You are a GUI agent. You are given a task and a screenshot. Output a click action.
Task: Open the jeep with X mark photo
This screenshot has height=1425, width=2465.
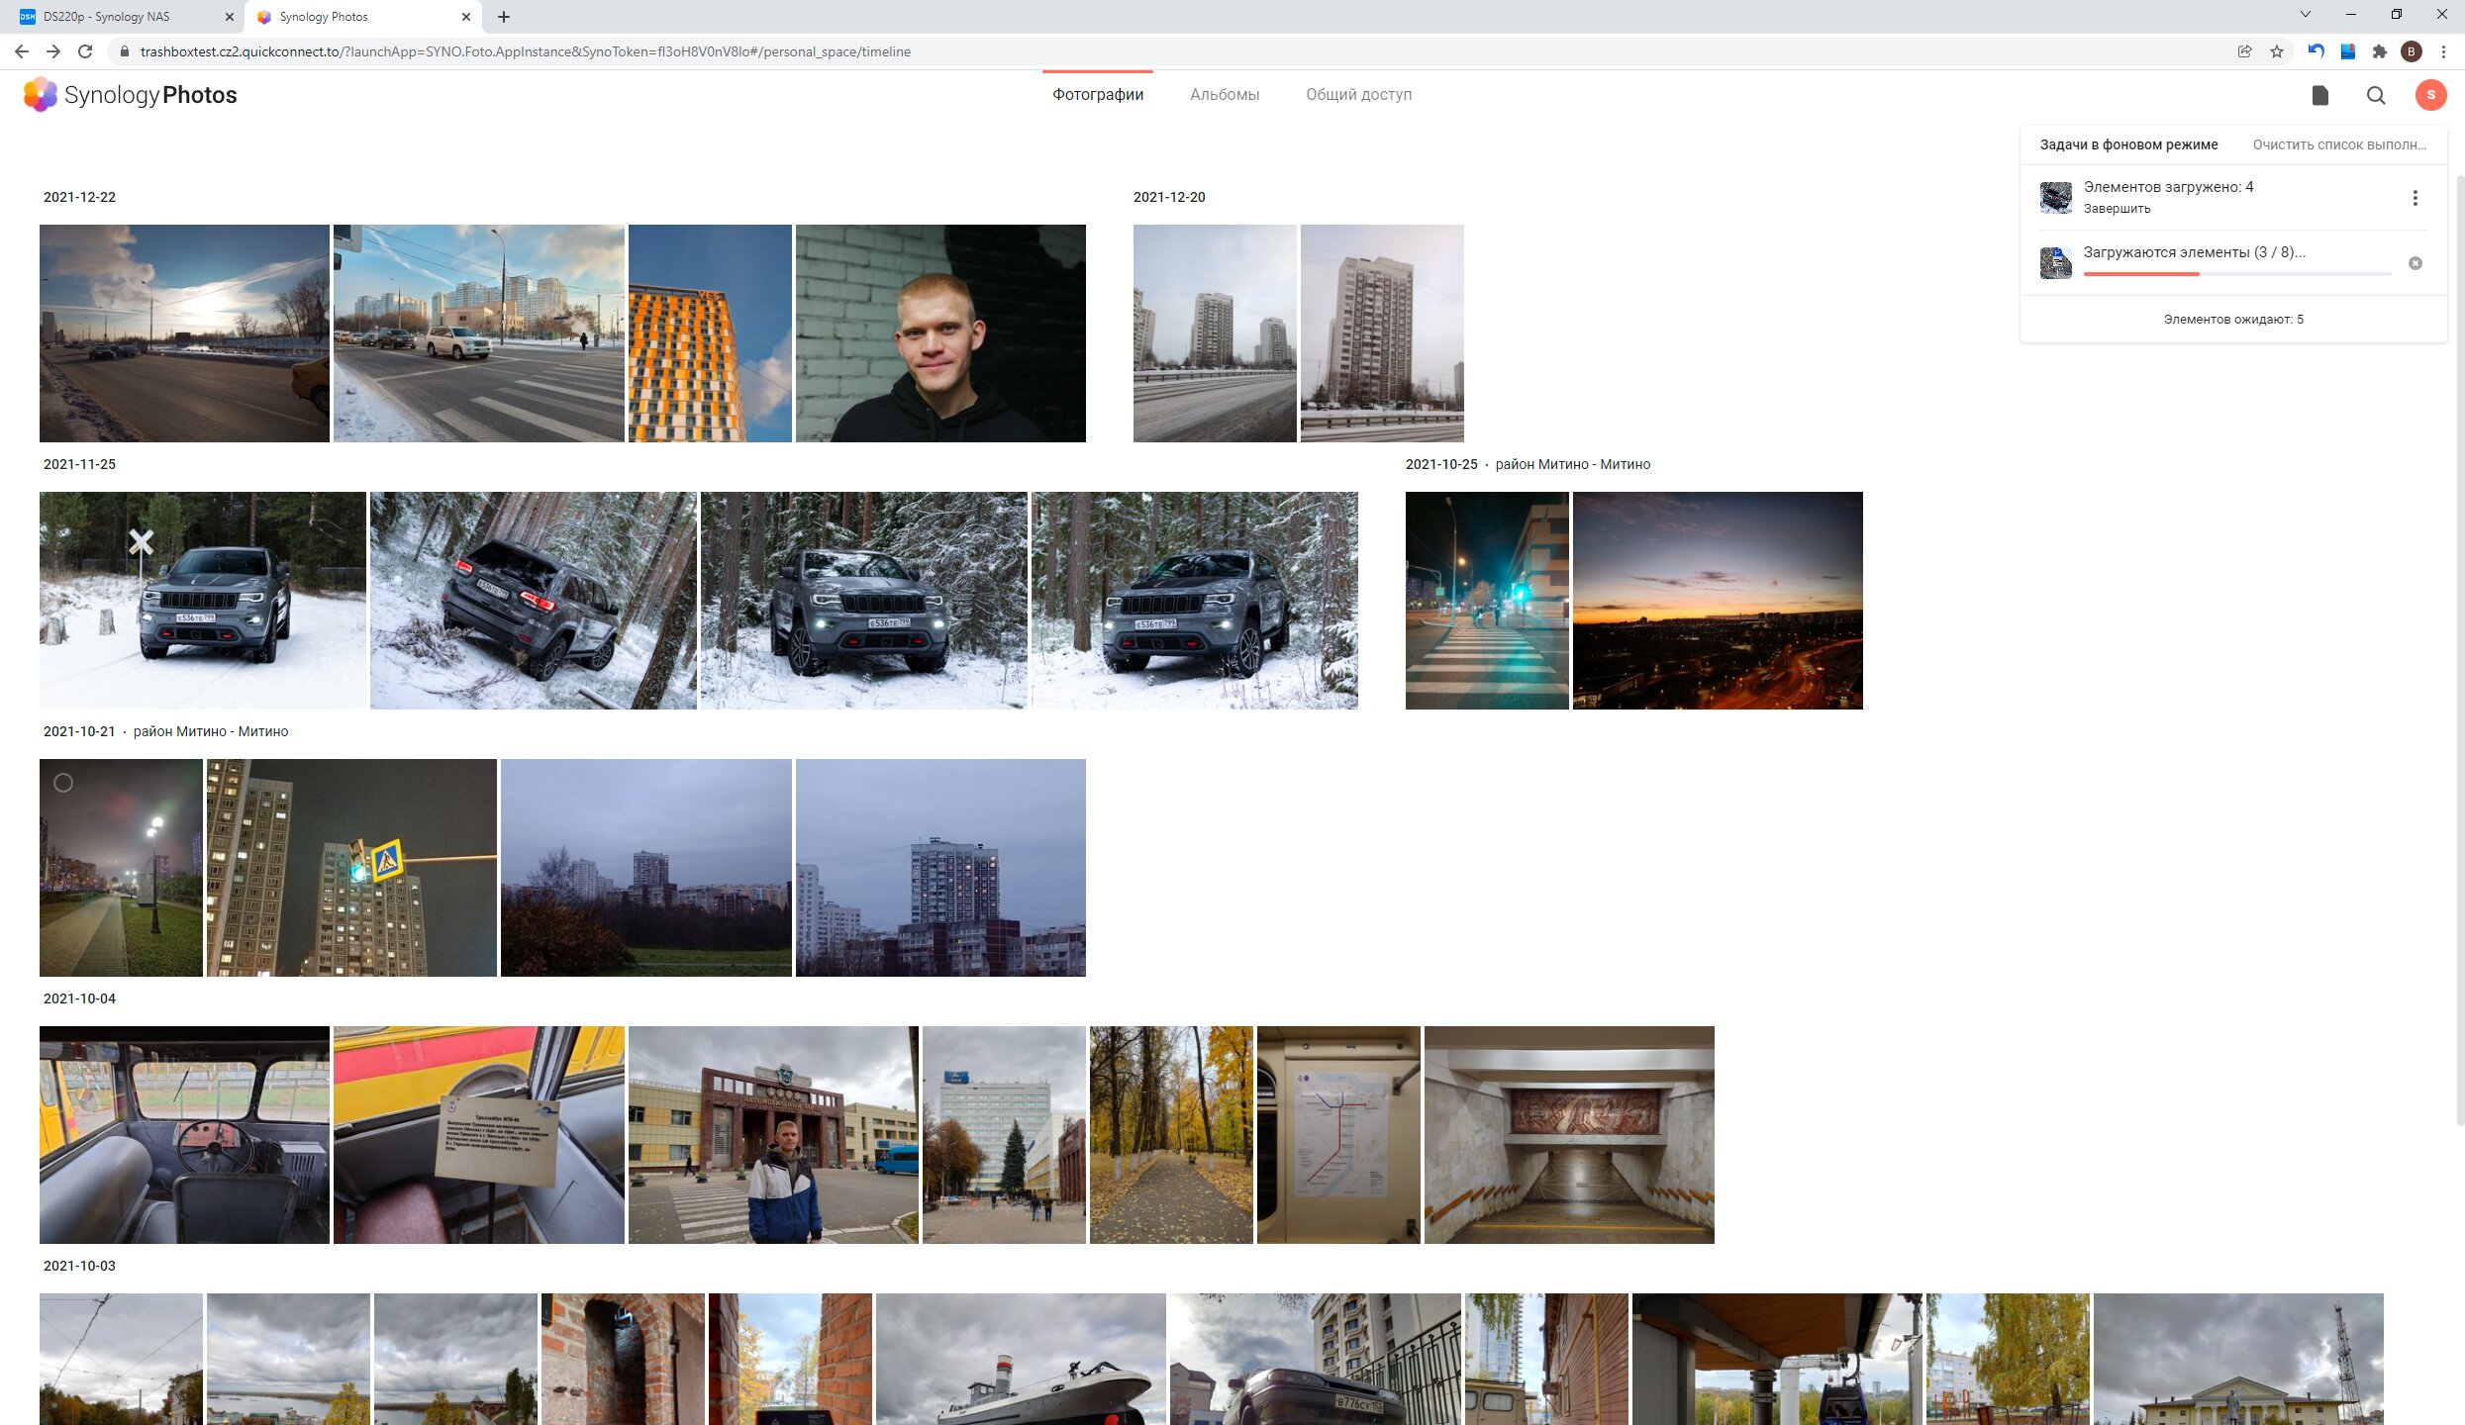tap(203, 601)
